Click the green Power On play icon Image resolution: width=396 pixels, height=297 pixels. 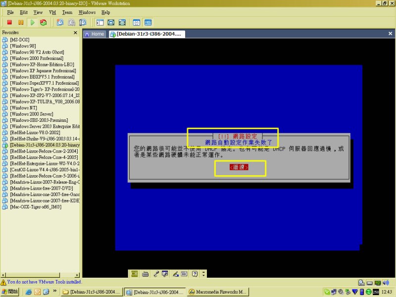click(32, 22)
